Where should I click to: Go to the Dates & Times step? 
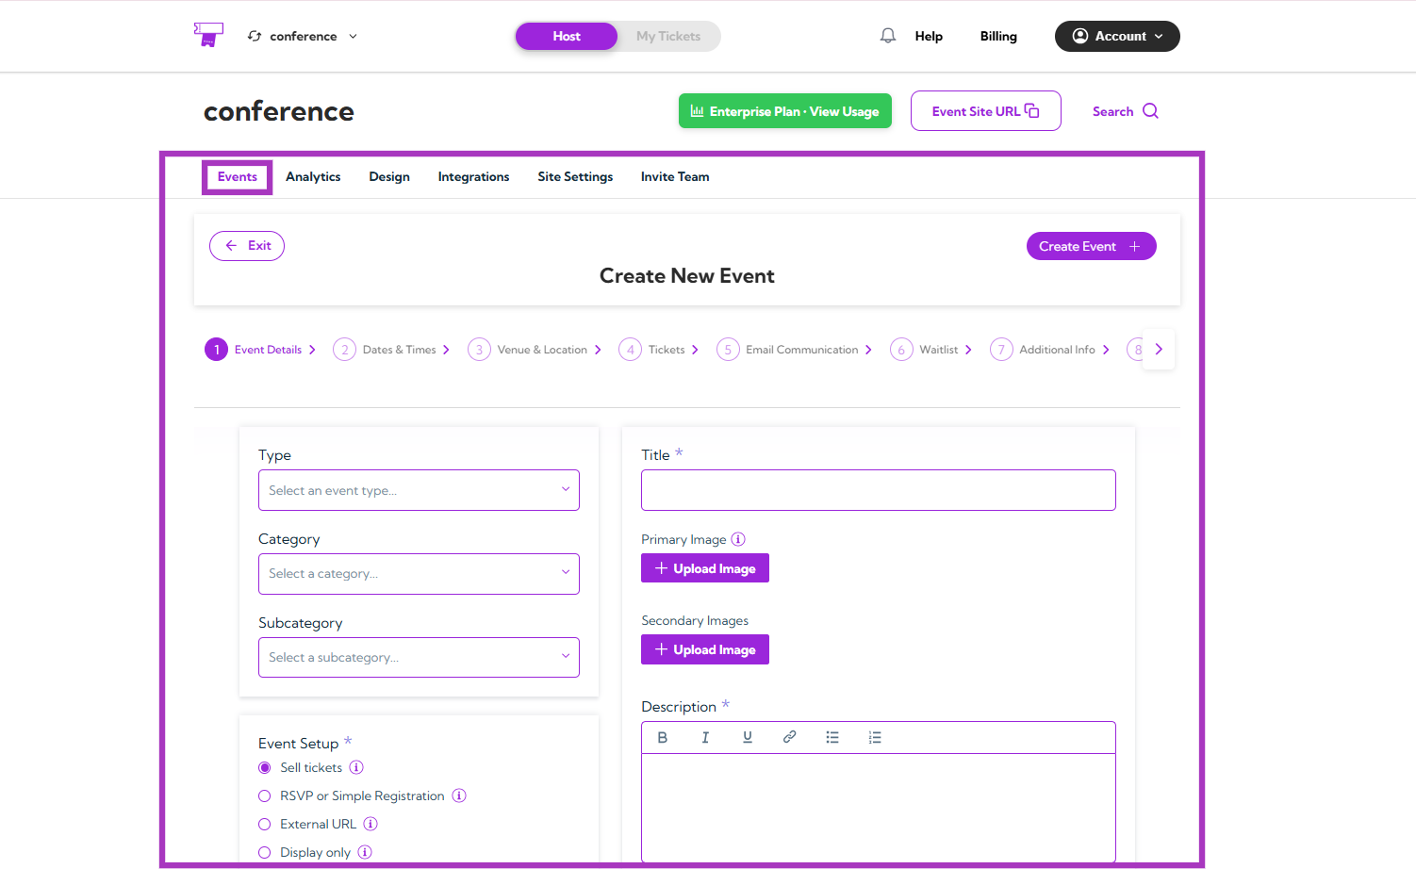(391, 350)
